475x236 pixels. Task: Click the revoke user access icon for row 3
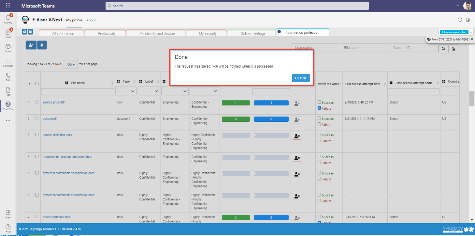(x=297, y=136)
